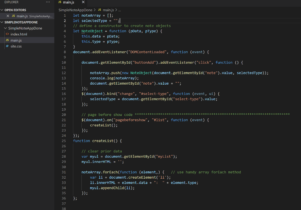Image resolution: width=301 pixels, height=210 pixels.
Task: Click main.js in the breadcrumb path
Action: [x=108, y=10]
